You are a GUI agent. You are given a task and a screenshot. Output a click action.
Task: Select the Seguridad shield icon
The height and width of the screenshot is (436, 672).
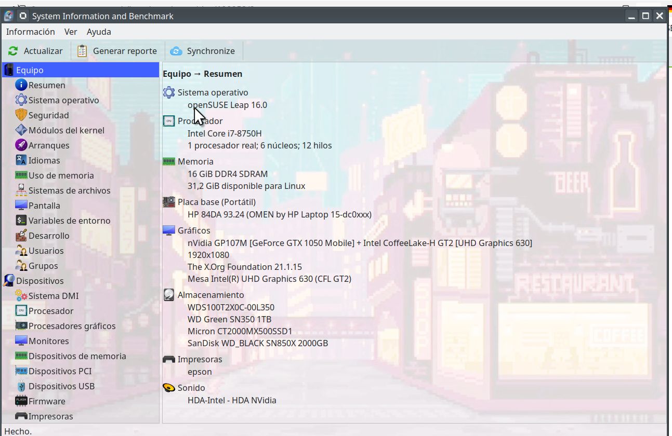[21, 115]
